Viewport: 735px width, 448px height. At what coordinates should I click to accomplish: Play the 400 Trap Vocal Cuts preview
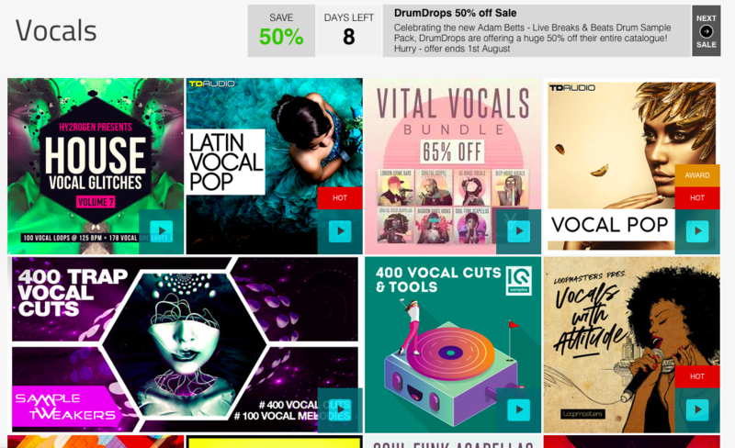340,410
